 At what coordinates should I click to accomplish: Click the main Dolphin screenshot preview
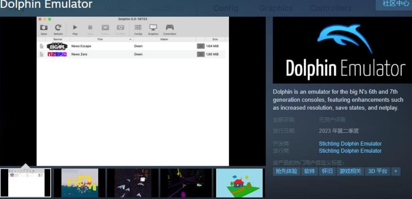133,91
